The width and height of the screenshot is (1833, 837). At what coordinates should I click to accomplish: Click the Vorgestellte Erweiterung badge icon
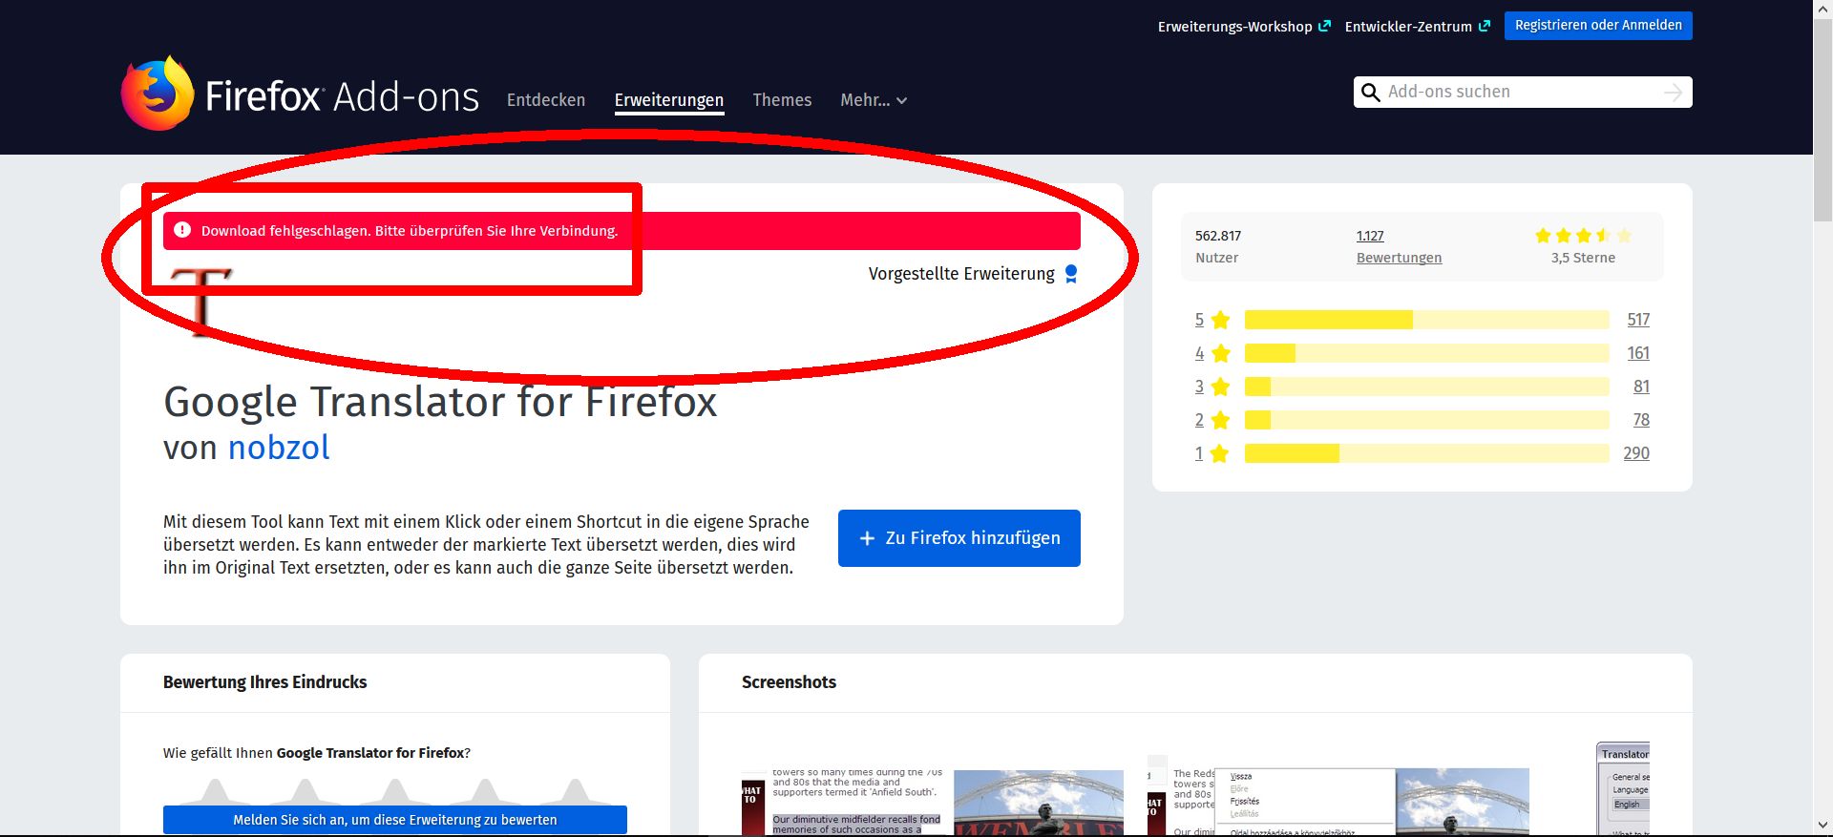tap(1071, 274)
